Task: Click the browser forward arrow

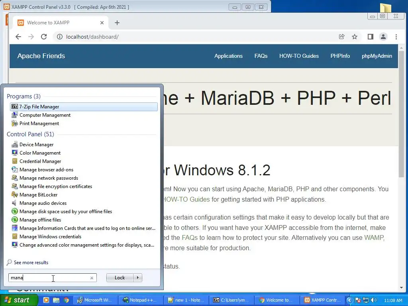Action: 31,37
